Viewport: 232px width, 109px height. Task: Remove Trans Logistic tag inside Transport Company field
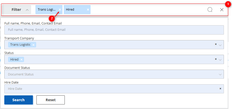[33, 45]
